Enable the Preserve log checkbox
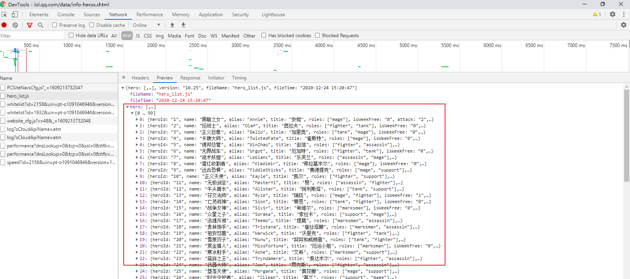 55,25
